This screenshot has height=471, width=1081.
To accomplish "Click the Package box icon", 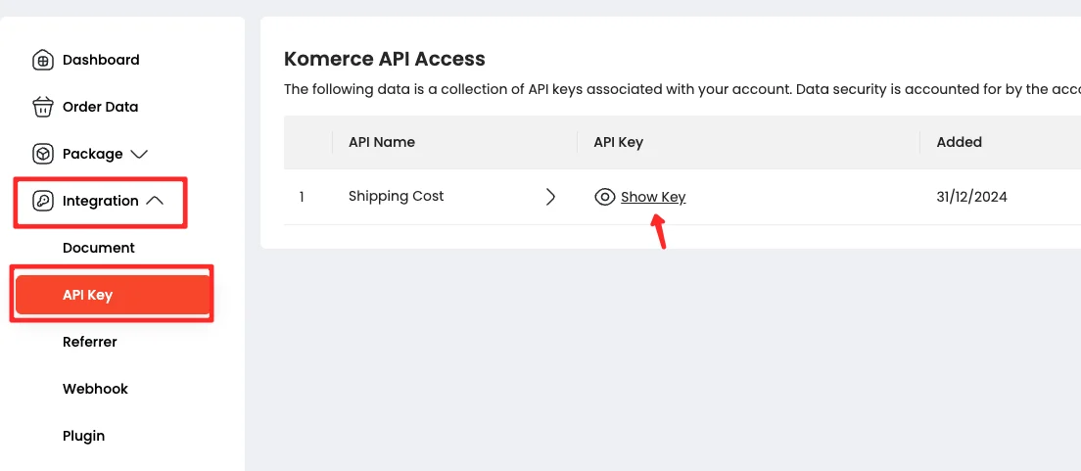I will coord(43,154).
